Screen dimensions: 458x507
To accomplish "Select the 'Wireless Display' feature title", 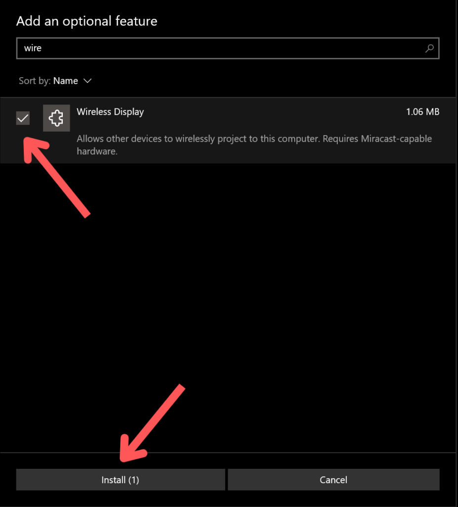I will [110, 112].
